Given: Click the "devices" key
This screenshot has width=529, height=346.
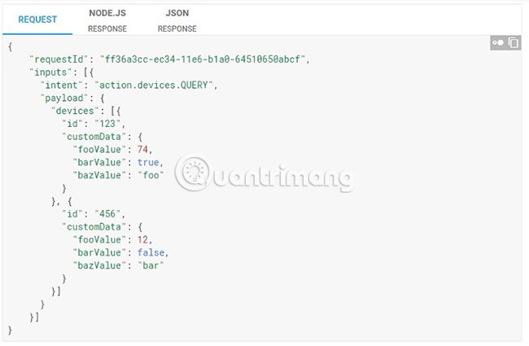Looking at the screenshot, I should coord(73,110).
